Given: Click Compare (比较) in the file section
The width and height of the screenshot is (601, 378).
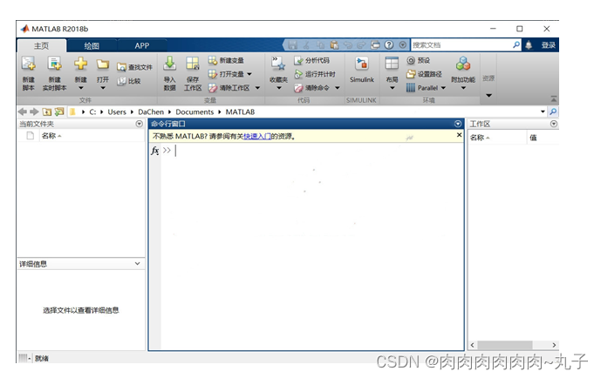Looking at the screenshot, I should (129, 81).
